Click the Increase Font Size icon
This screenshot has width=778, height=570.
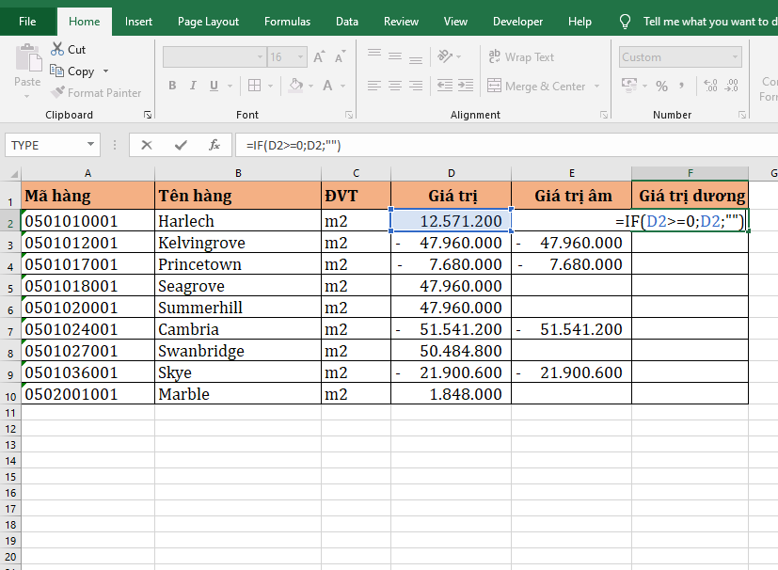[x=319, y=57]
